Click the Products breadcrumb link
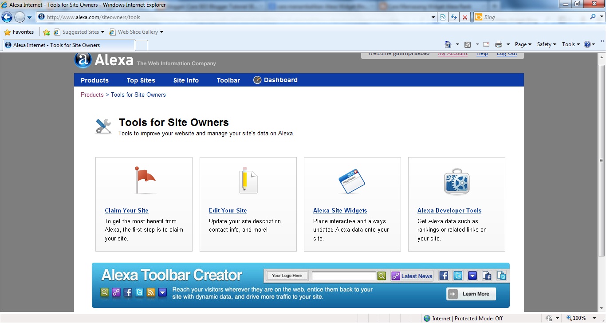This screenshot has width=606, height=323. pos(92,95)
